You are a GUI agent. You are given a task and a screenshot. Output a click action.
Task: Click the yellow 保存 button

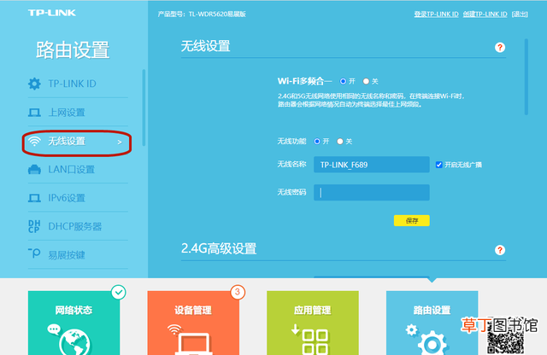[412, 220]
